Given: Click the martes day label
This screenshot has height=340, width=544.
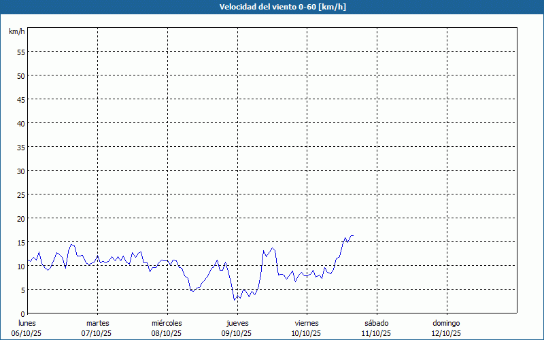Looking at the screenshot, I should point(97,323).
